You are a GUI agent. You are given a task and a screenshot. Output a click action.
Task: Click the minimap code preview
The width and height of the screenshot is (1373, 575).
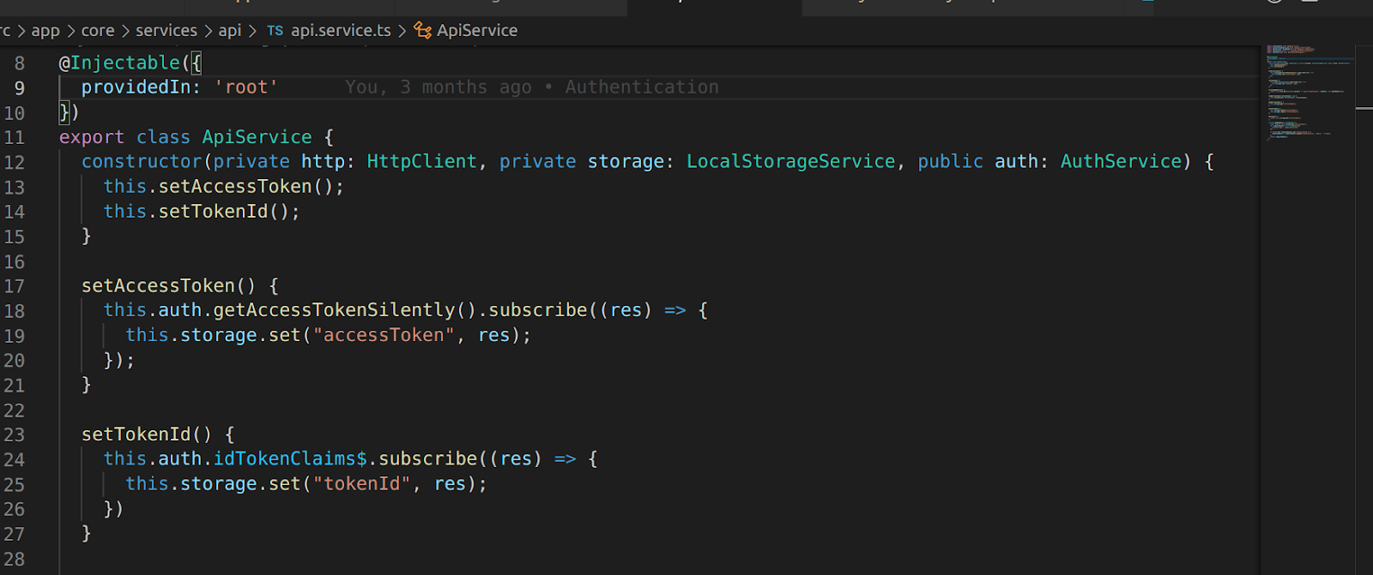point(1304,94)
